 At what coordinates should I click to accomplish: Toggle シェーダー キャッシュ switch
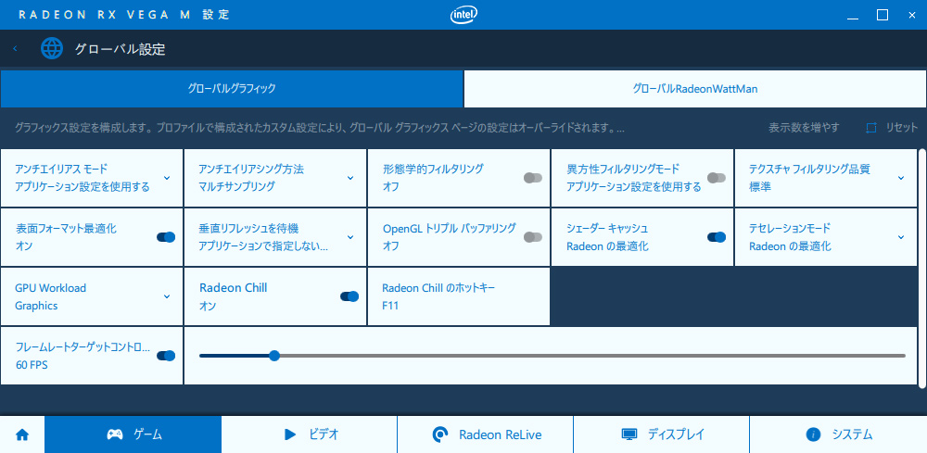click(x=717, y=237)
